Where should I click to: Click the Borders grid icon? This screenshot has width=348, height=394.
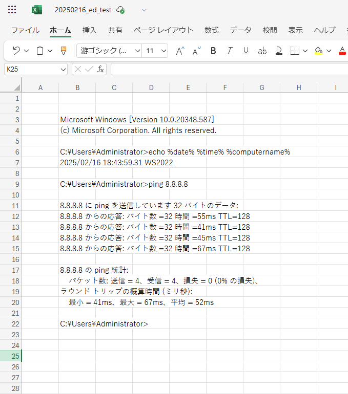[294, 51]
